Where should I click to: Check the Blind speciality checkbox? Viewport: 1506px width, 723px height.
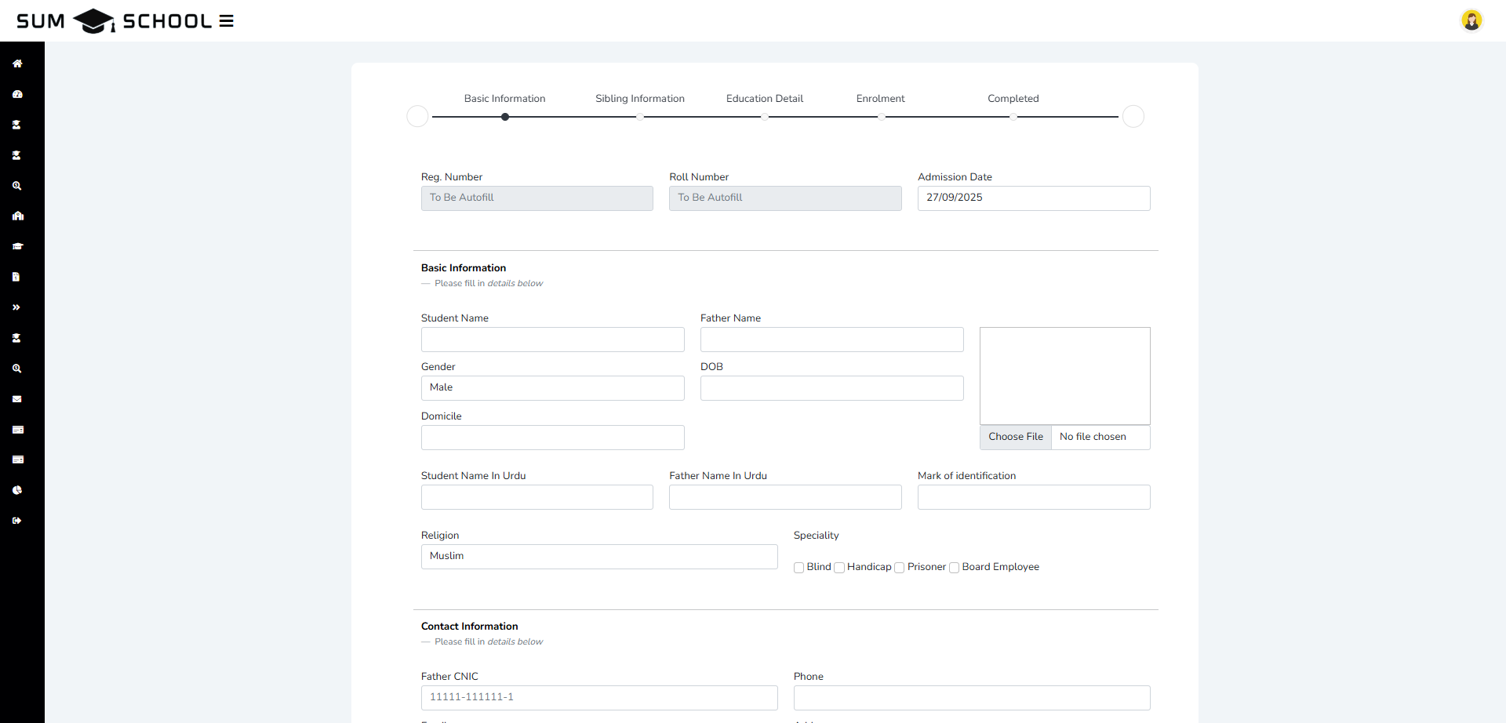tap(798, 568)
